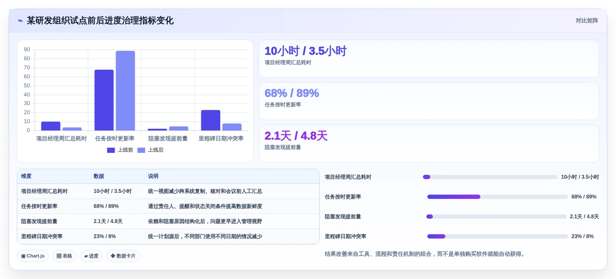Click the 上线前 bar for 任务按时更新率
Screen dimensions: 616x279
click(104, 100)
